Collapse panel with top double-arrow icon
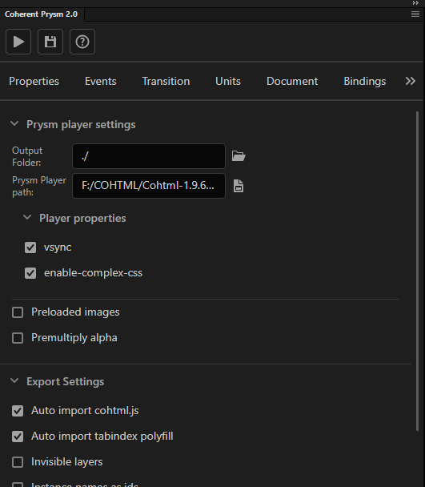Image resolution: width=425 pixels, height=487 pixels. (x=415, y=2)
